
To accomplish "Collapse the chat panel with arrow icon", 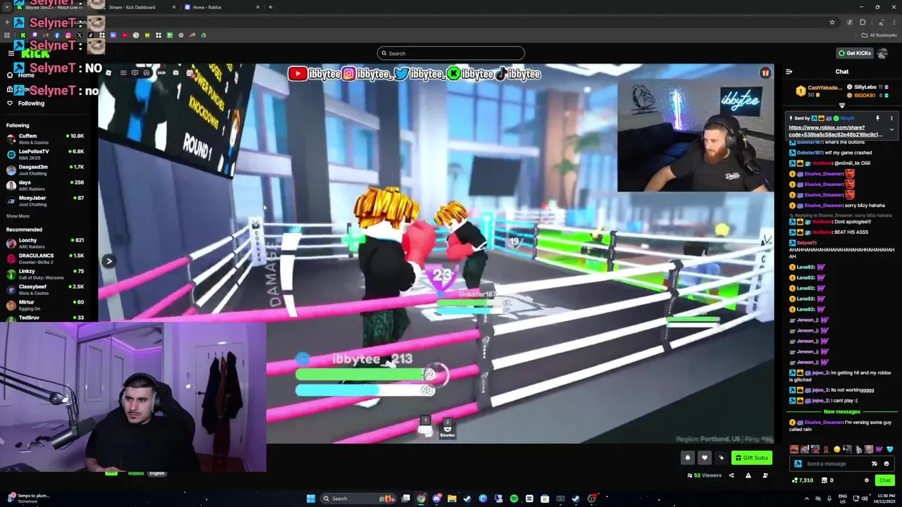I will tap(789, 72).
